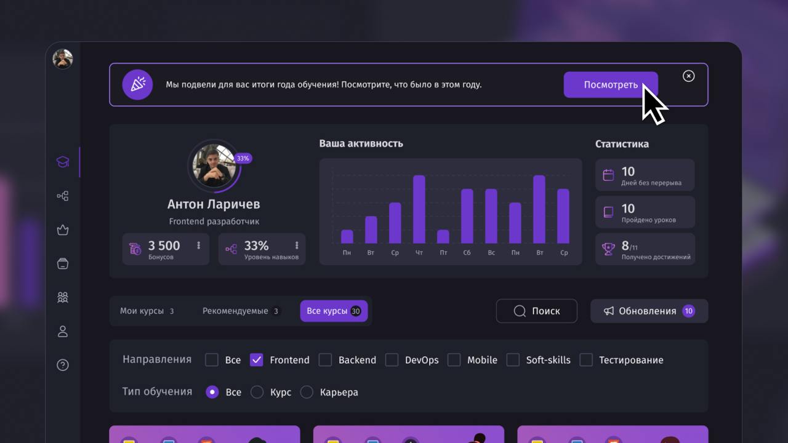Click the Статистика heading
The height and width of the screenshot is (443, 788).
622,144
